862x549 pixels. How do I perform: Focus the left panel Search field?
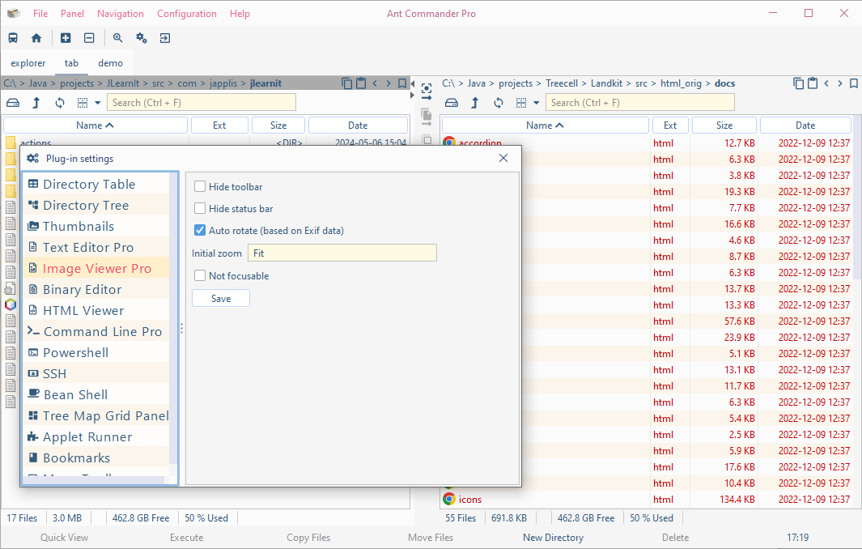point(202,102)
